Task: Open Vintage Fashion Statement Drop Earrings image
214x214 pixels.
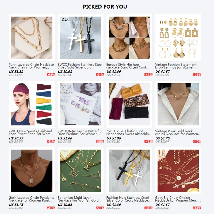Action: coord(178,38)
